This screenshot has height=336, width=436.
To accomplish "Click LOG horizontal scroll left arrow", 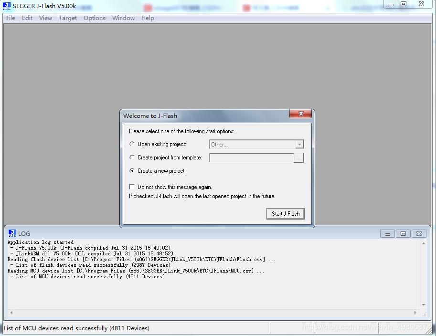I will (x=11, y=313).
